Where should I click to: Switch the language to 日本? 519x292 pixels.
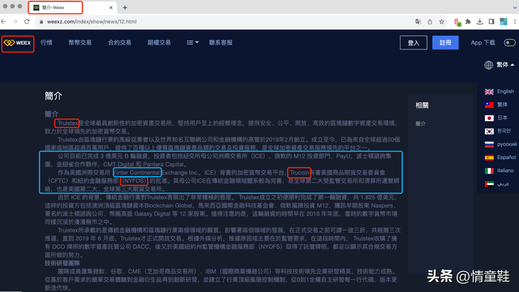pos(503,118)
